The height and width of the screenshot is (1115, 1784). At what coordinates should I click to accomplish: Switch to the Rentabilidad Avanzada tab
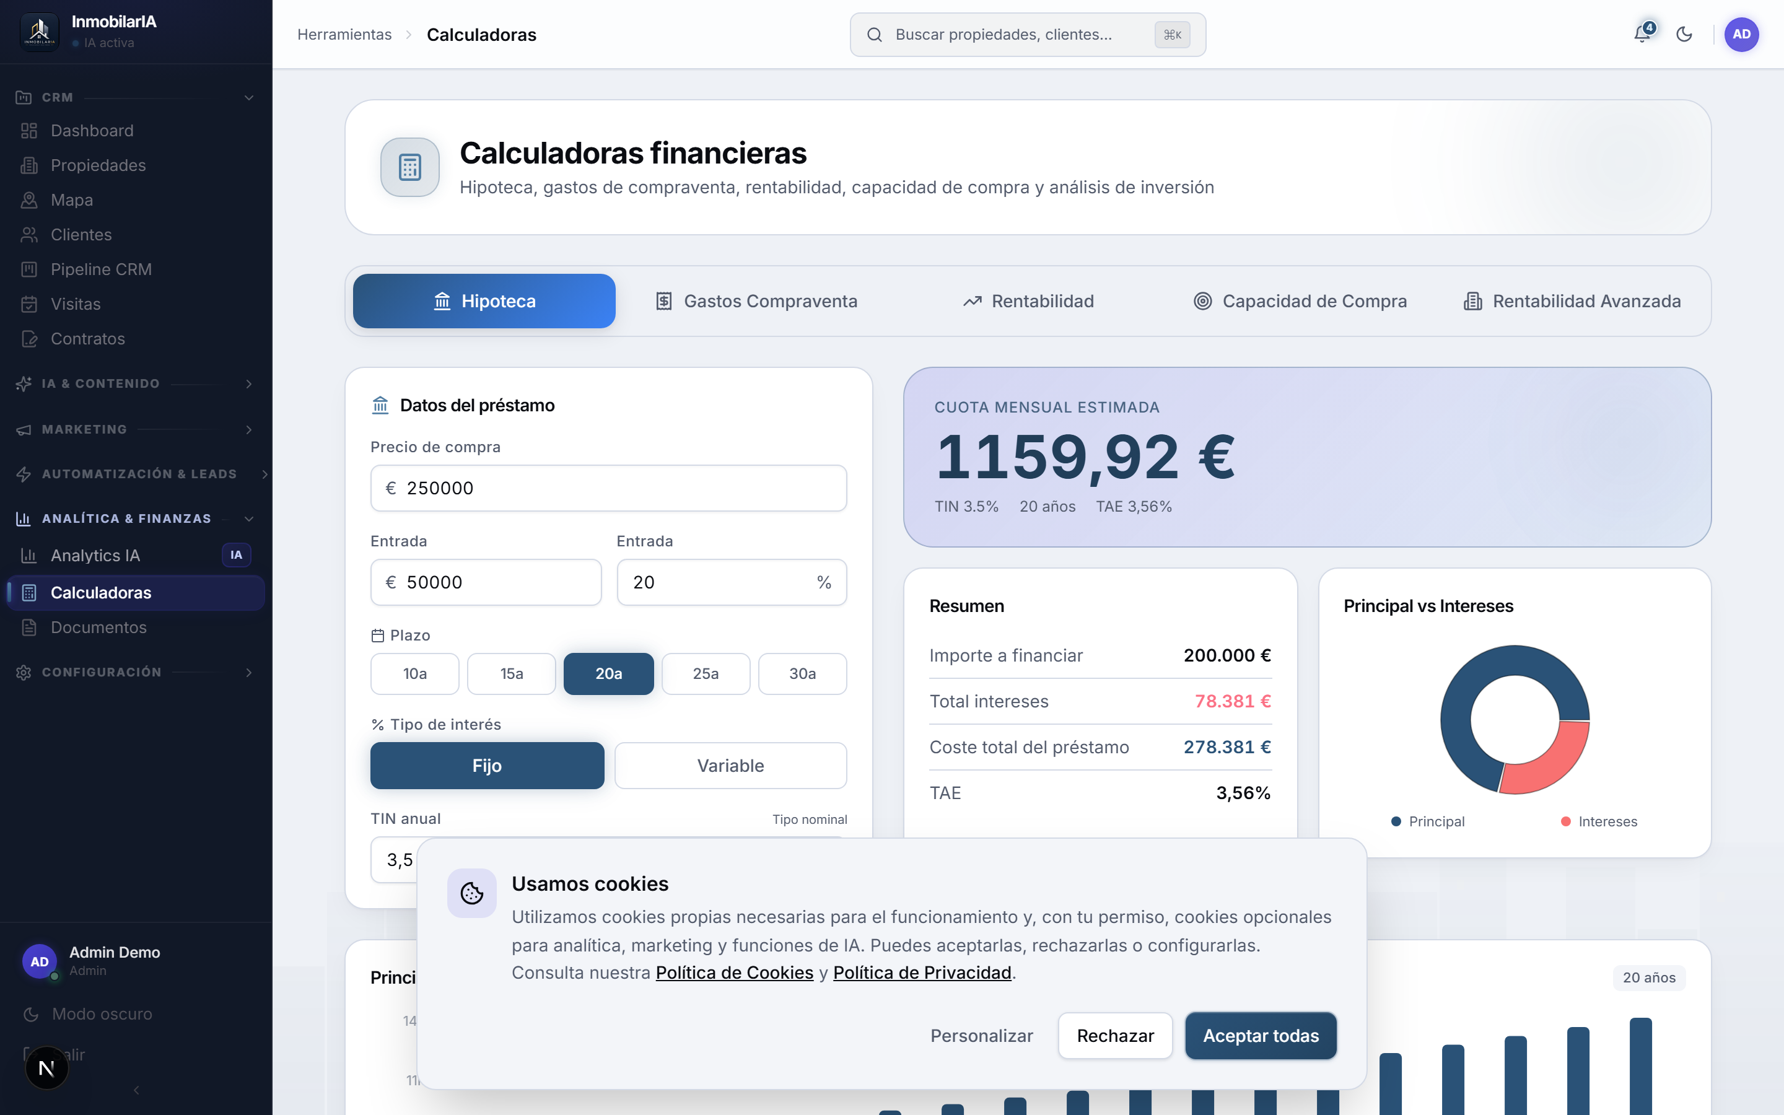pos(1572,301)
